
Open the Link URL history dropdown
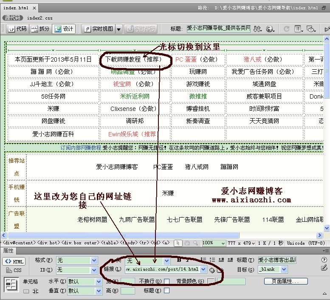click(x=203, y=269)
